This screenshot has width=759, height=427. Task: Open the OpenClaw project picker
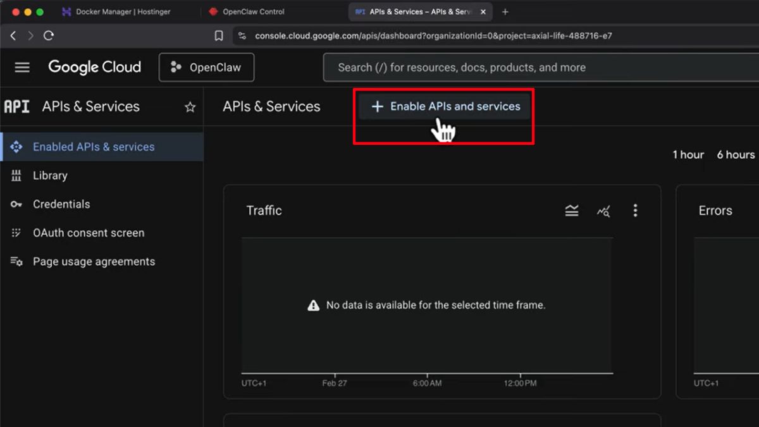point(206,67)
